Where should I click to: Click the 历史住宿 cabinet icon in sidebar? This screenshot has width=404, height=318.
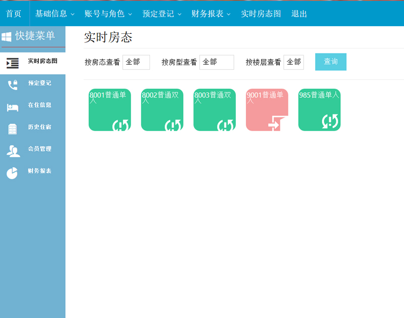click(x=12, y=129)
